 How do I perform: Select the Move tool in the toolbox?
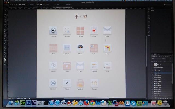(x=5, y=10)
